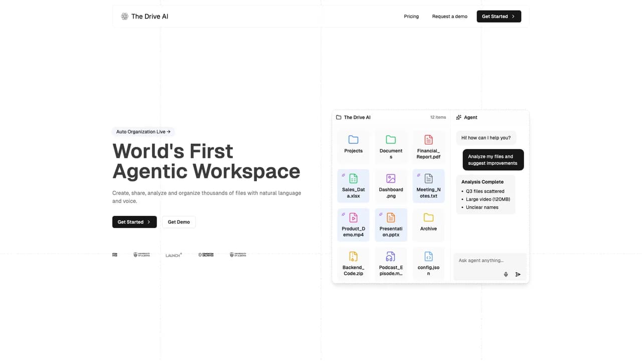Click the LAUNCH partner logo
642x361 pixels.
click(174, 255)
